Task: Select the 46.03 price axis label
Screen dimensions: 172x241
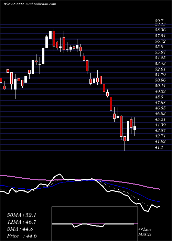Action: click(x=160, y=114)
